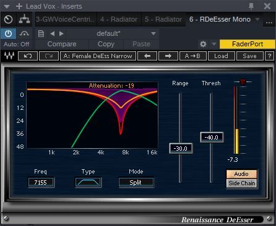Click the frequency response graph display
Screen dimensions: 276x226
tap(92, 115)
